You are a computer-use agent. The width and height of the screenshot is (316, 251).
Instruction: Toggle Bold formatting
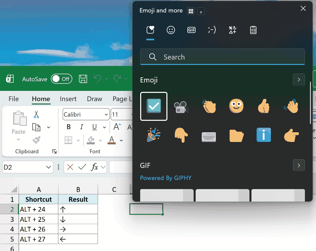(69, 127)
